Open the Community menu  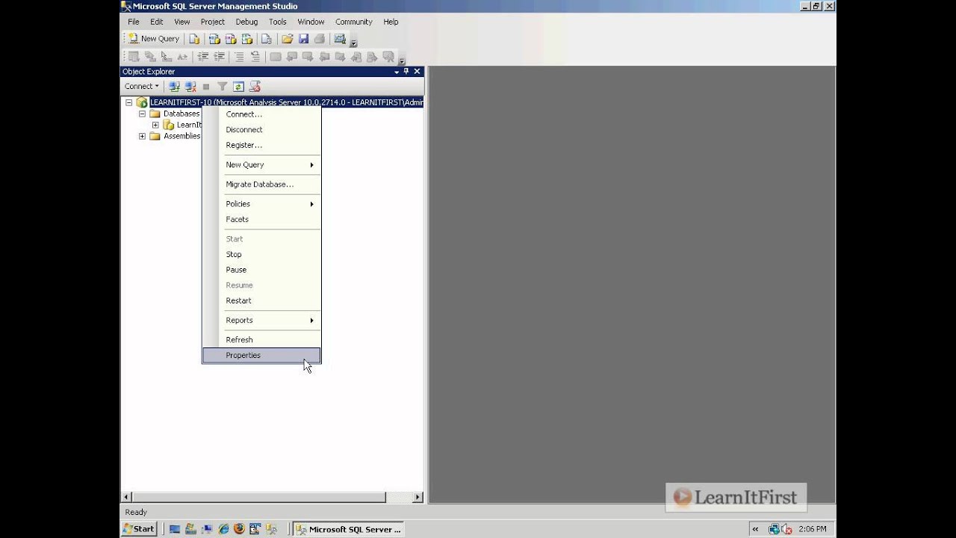pos(354,22)
